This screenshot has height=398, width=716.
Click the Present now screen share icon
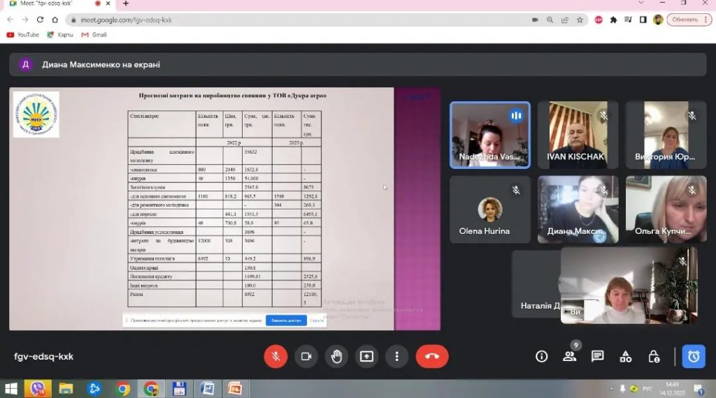pyautogui.click(x=366, y=356)
